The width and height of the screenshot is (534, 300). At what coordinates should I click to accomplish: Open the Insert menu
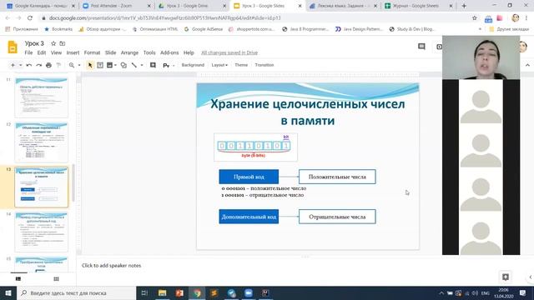[73, 52]
